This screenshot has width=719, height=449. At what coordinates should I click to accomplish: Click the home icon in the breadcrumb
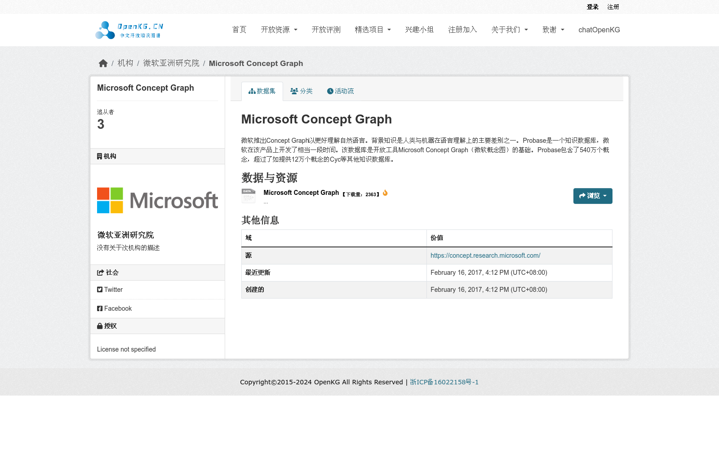(x=103, y=63)
